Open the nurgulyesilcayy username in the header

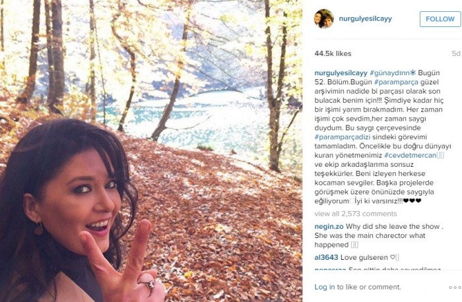click(x=366, y=19)
